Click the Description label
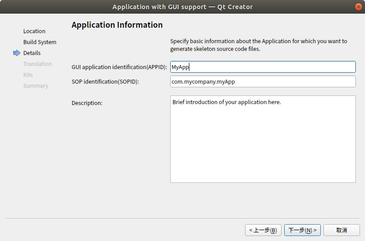 tap(87, 103)
